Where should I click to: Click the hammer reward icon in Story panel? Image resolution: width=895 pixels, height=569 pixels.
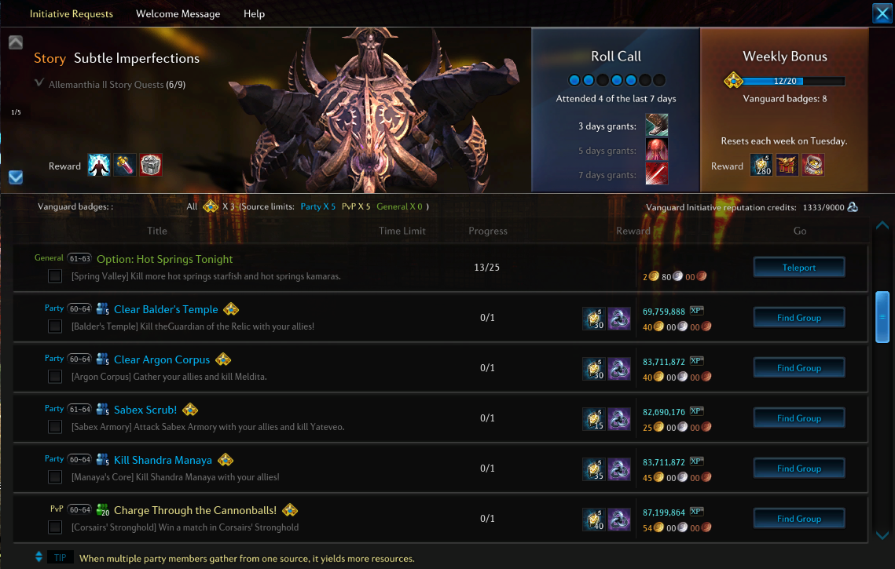click(x=124, y=166)
